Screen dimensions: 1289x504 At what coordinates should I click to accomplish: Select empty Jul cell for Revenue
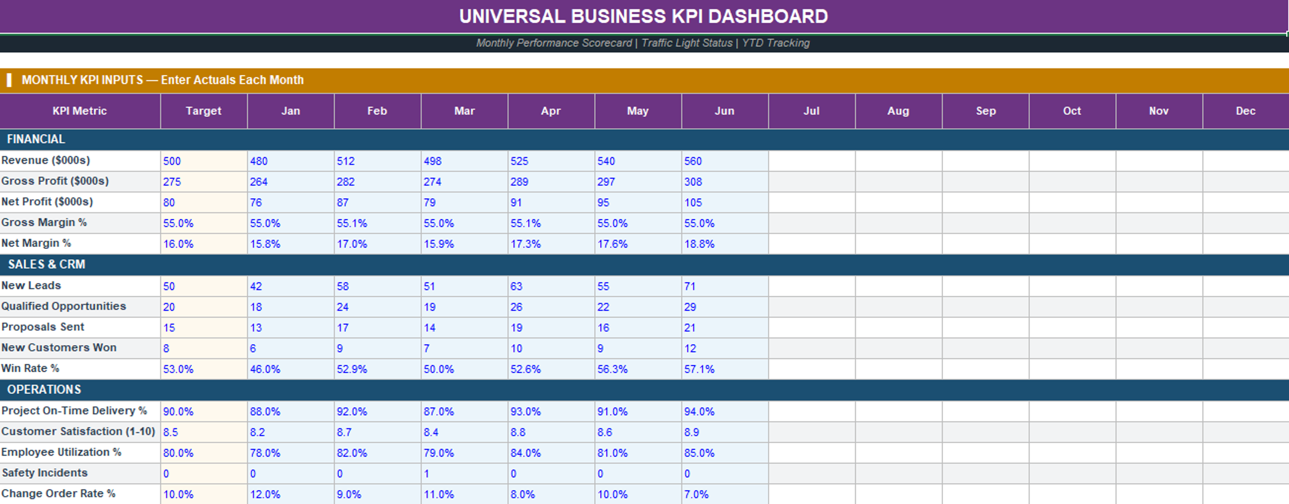[812, 161]
